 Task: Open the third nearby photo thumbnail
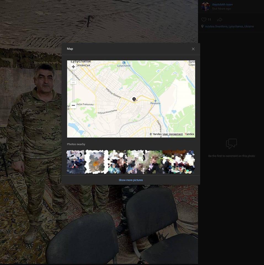117,162
